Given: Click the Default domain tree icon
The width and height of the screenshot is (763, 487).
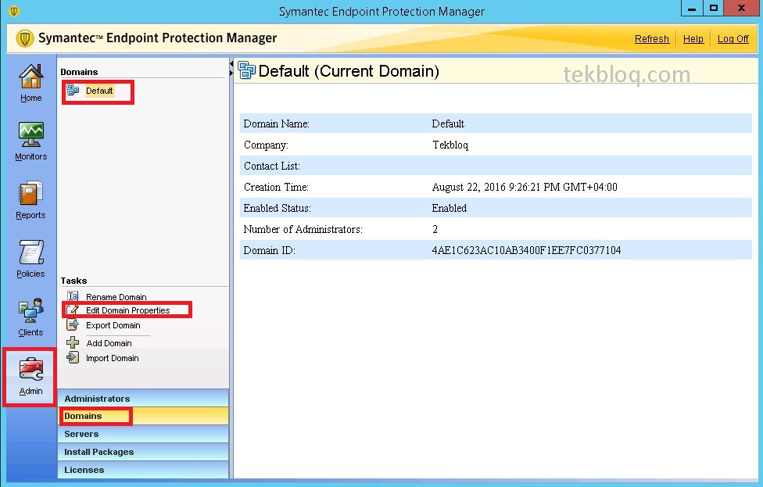Looking at the screenshot, I should click(73, 90).
